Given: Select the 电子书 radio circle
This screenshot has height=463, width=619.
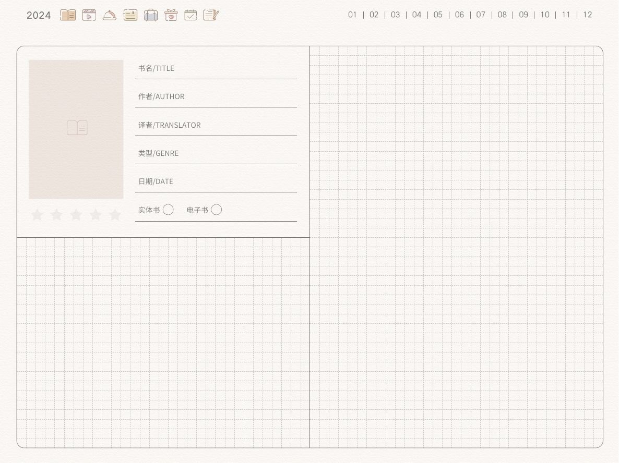Looking at the screenshot, I should pyautogui.click(x=216, y=210).
